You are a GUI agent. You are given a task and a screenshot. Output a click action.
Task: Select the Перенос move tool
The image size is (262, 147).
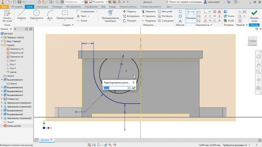(130, 11)
